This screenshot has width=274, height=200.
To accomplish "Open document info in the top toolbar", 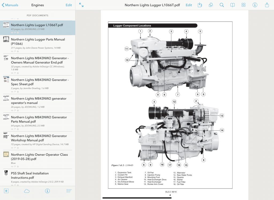I will [255, 5].
